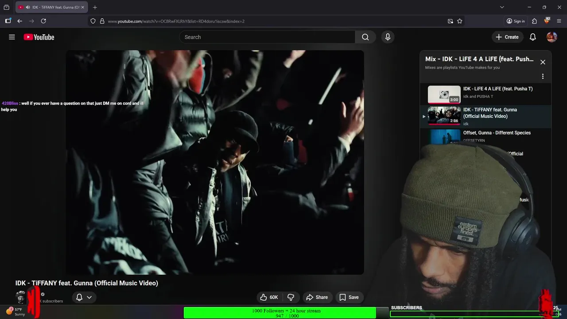Click the youtube.com address bar URL
Viewport: 567px width, 319px height.
pos(176,21)
